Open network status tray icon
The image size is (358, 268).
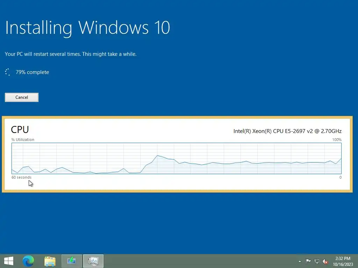[x=317, y=261]
